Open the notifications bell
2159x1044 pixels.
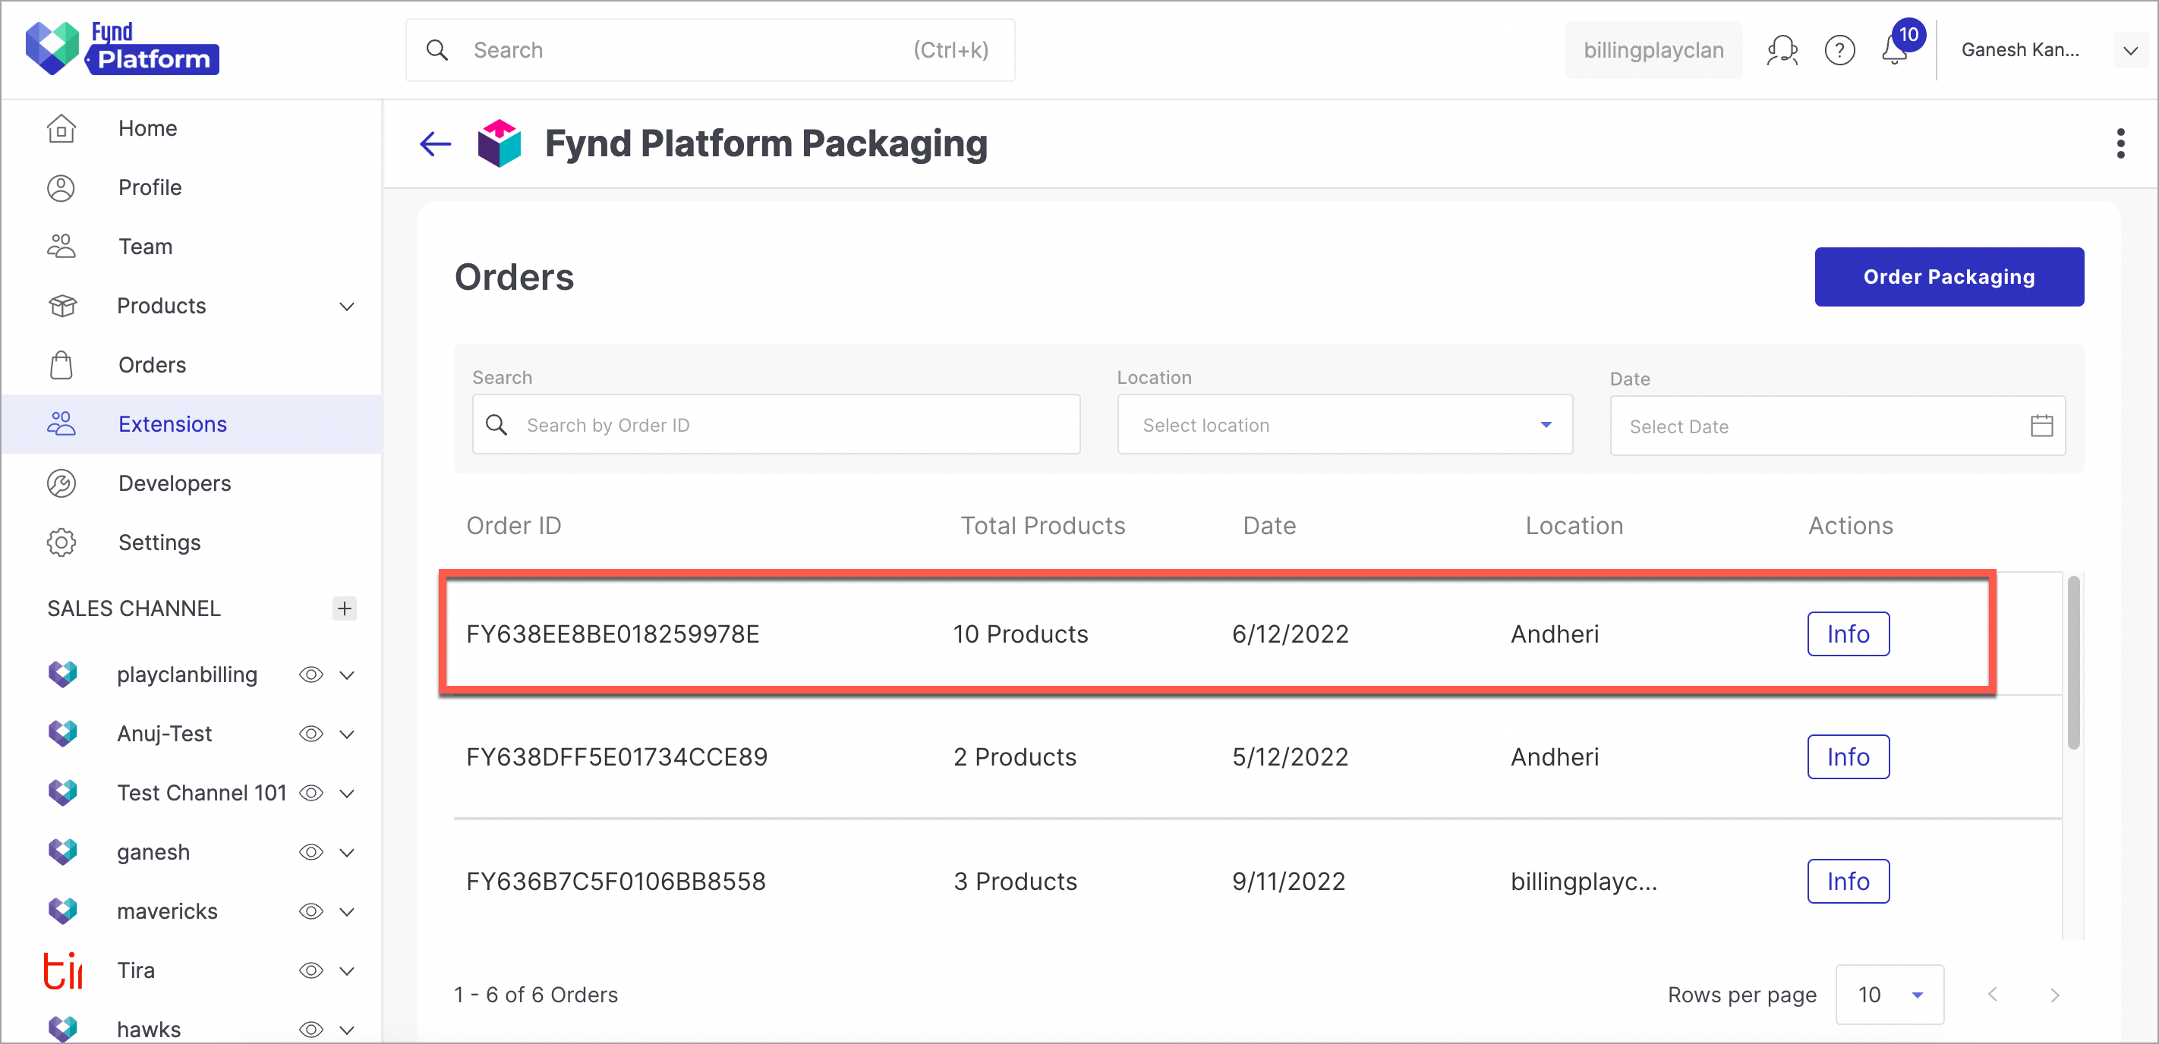click(x=1895, y=51)
